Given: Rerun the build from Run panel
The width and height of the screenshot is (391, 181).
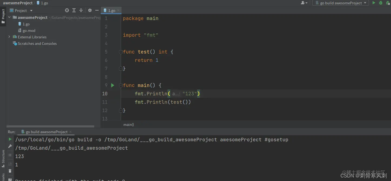Looking at the screenshot, I should tap(10, 139).
